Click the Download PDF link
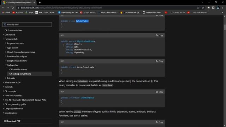 click(12, 121)
